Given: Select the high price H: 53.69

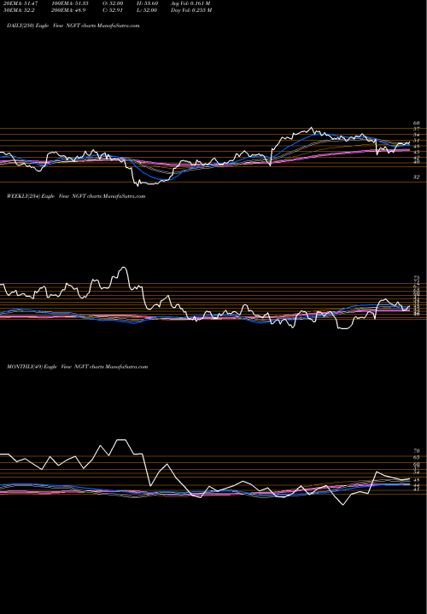Looking at the screenshot, I should tap(147, 3).
